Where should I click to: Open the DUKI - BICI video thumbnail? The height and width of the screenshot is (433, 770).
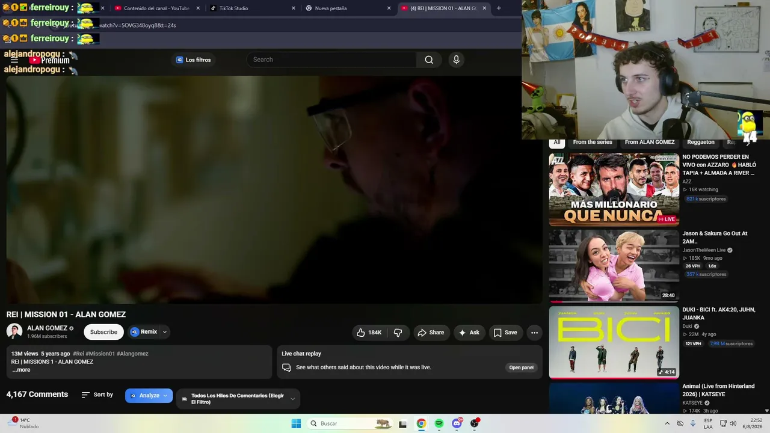pyautogui.click(x=614, y=342)
